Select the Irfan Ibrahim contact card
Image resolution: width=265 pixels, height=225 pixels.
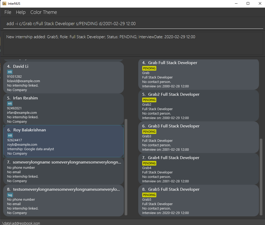63,109
